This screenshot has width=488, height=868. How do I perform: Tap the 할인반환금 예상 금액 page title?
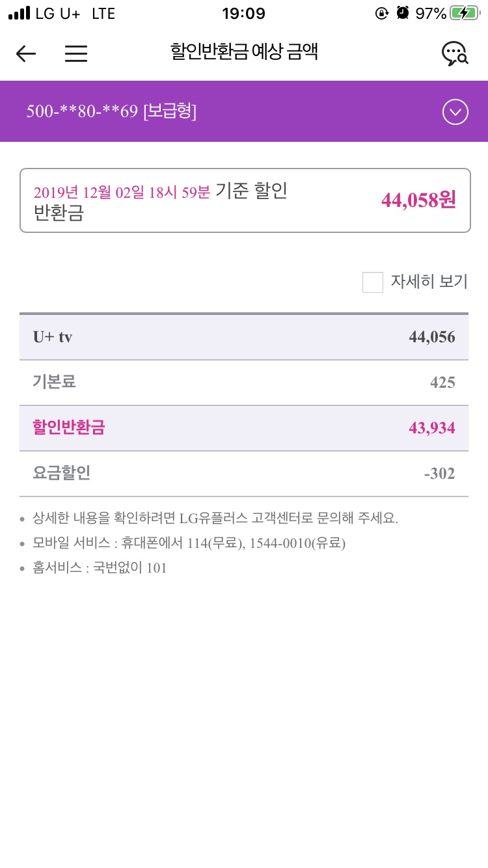point(244,52)
